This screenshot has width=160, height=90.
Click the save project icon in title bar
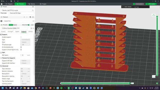click(x=11, y=1)
